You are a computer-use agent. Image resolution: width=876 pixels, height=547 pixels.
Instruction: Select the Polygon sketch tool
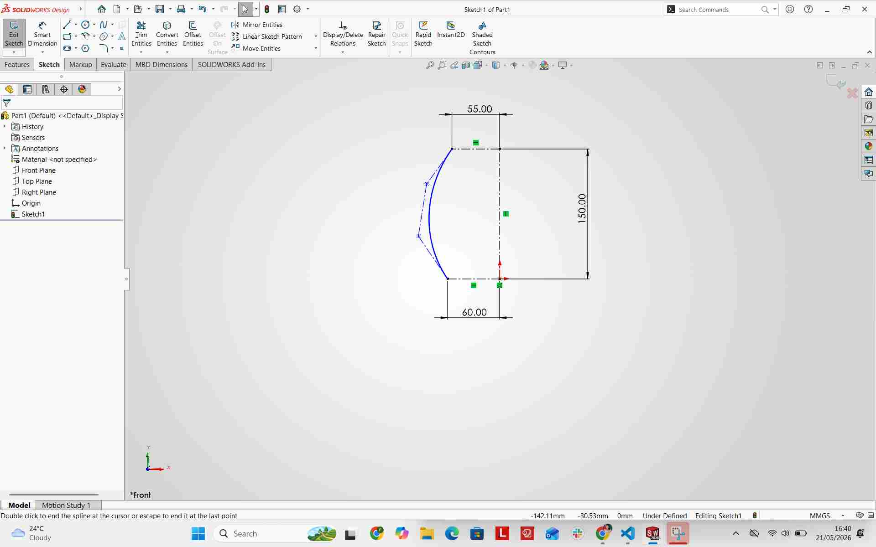point(85,48)
